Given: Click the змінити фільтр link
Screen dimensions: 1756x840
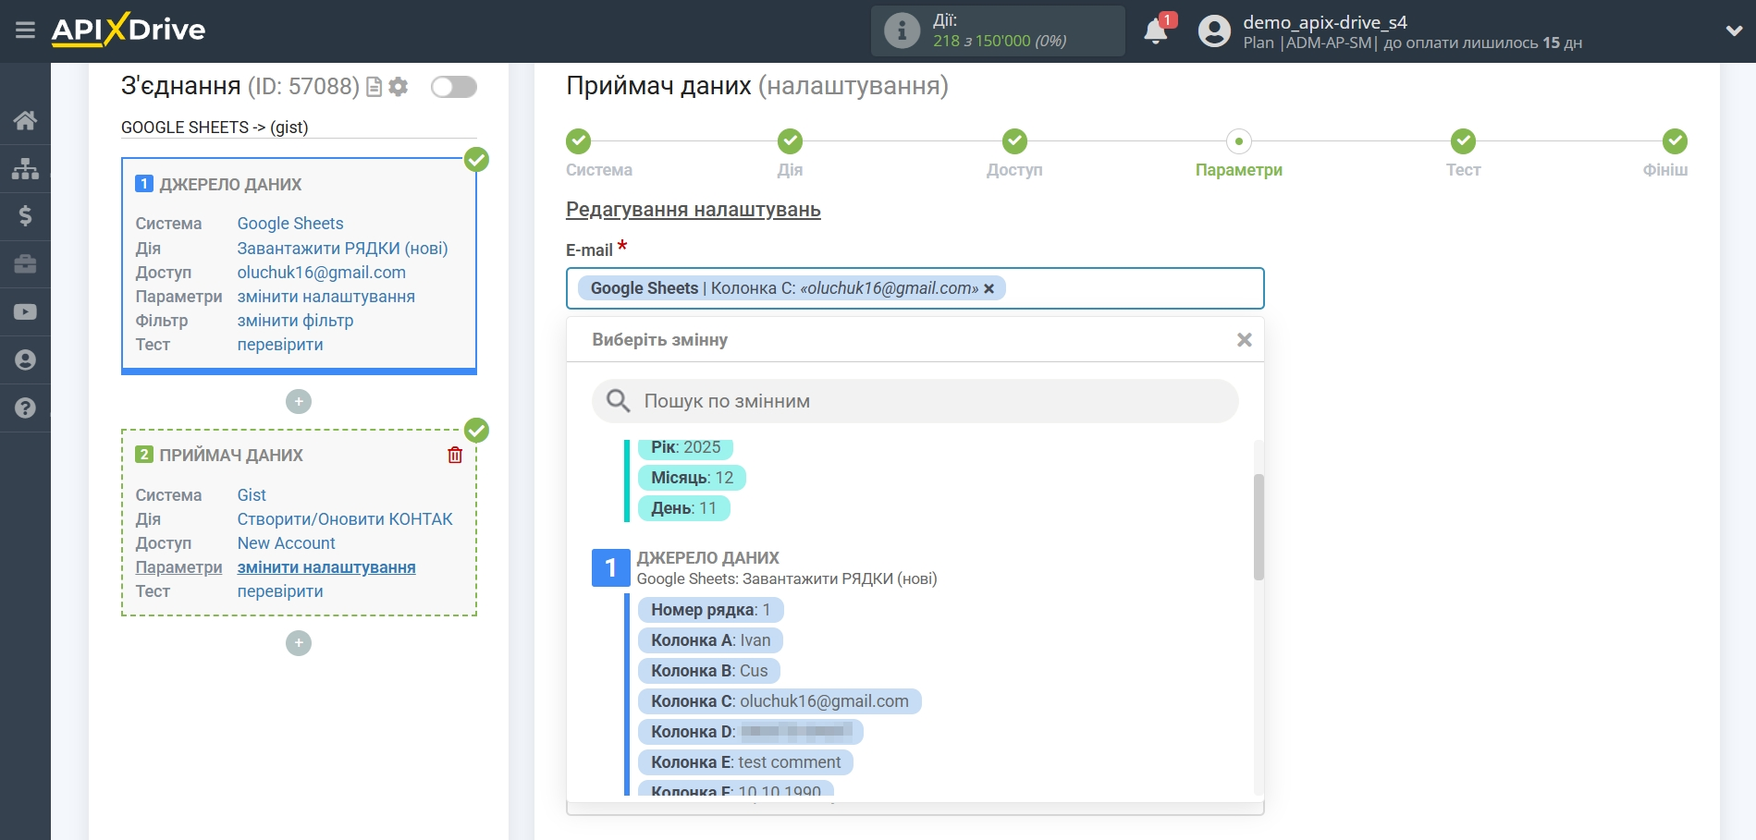Looking at the screenshot, I should [x=295, y=321].
